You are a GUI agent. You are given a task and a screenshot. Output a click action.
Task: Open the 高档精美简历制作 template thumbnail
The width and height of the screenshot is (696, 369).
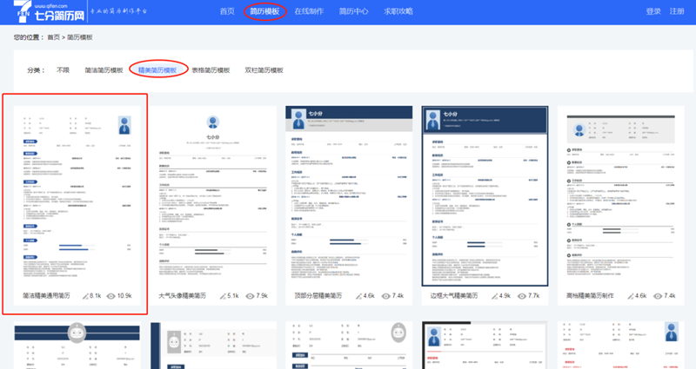coord(620,196)
